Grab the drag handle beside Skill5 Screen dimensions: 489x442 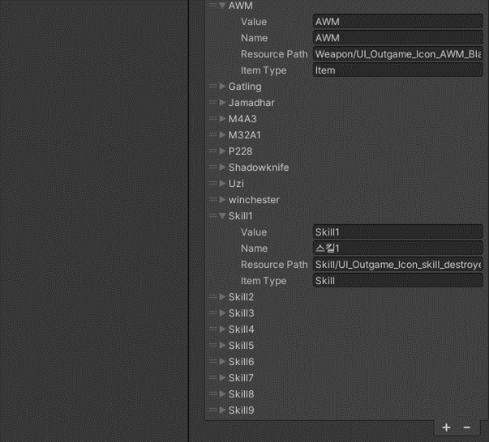click(212, 345)
